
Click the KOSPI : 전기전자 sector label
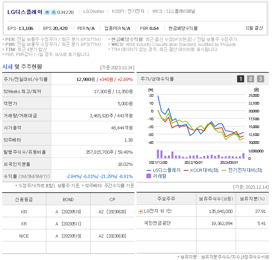coord(128,11)
